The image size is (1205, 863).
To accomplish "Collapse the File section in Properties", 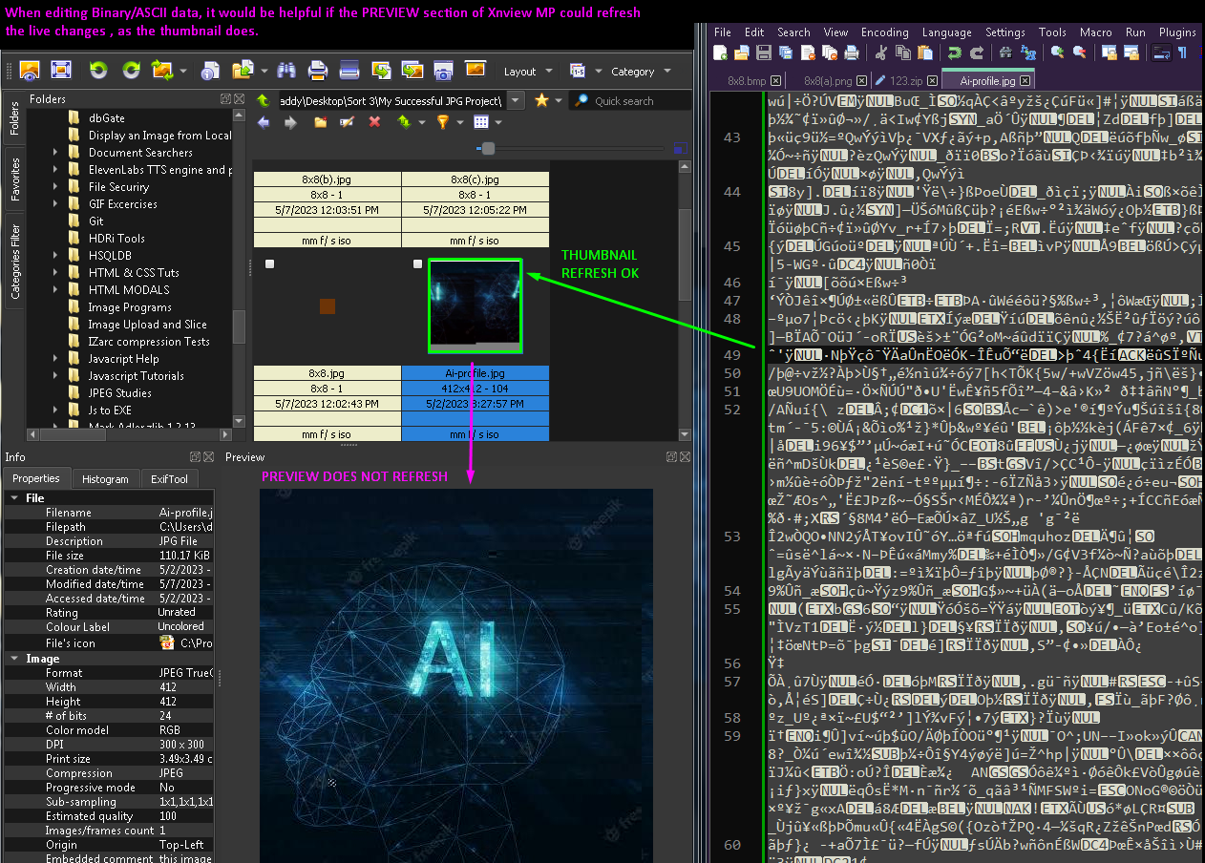I will point(14,498).
